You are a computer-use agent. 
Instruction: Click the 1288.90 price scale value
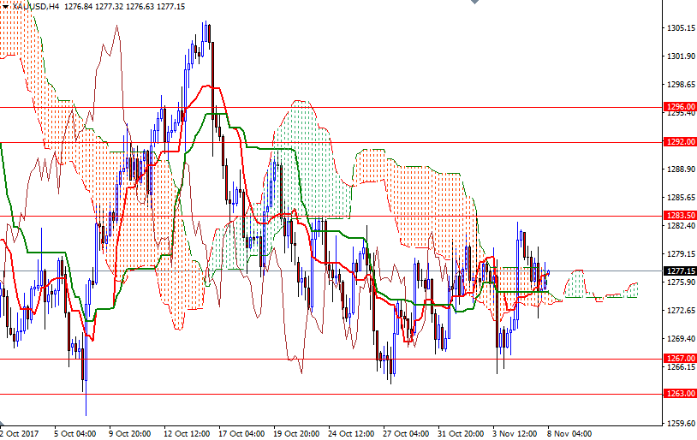[x=680, y=169]
